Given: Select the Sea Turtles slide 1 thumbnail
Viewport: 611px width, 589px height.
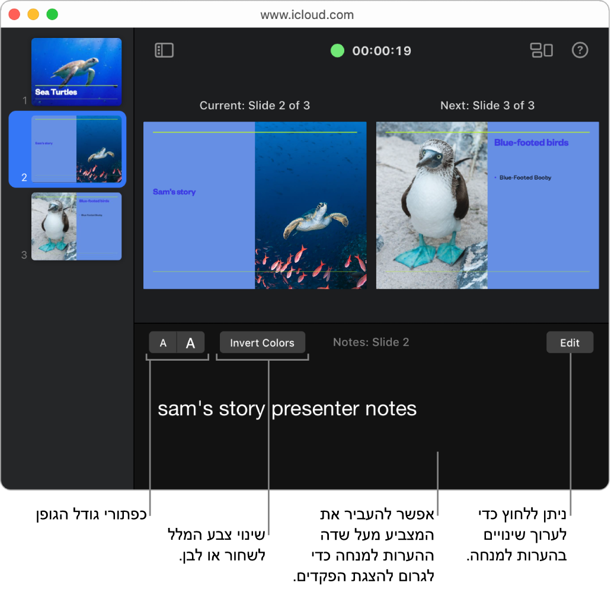Looking at the screenshot, I should (x=76, y=72).
